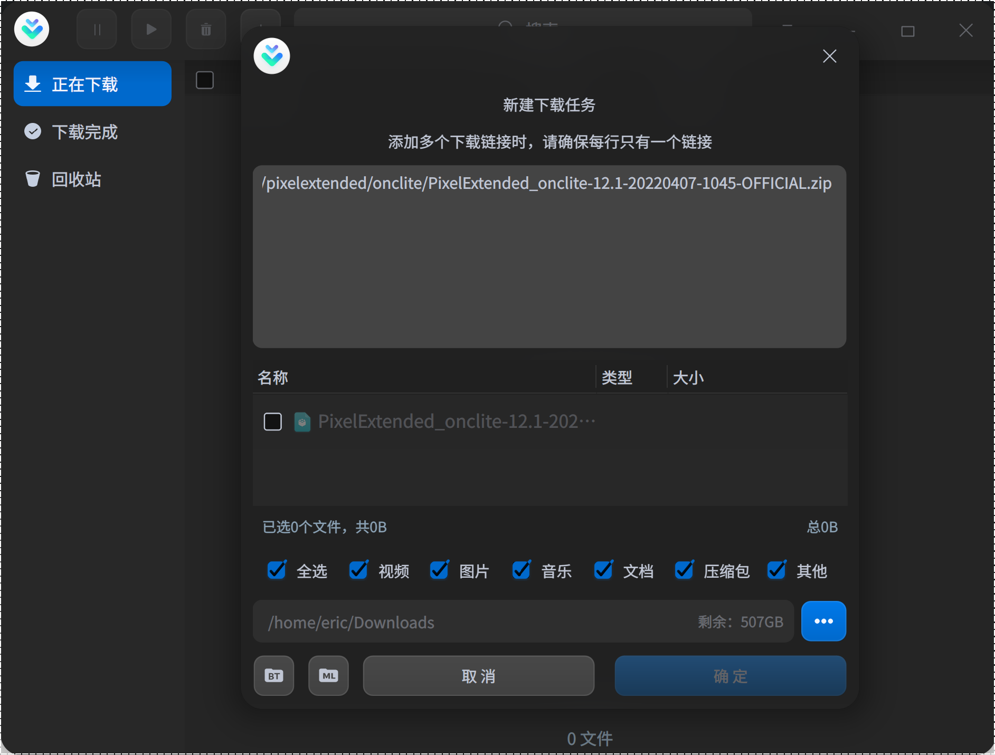The image size is (995, 755).
Task: Check the PixelExtended_onclite file checkbox
Action: (x=272, y=421)
